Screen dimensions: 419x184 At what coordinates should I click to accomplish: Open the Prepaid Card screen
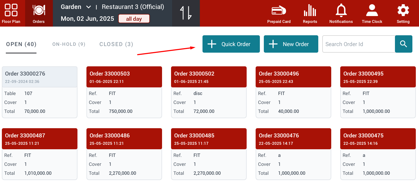[x=279, y=13]
